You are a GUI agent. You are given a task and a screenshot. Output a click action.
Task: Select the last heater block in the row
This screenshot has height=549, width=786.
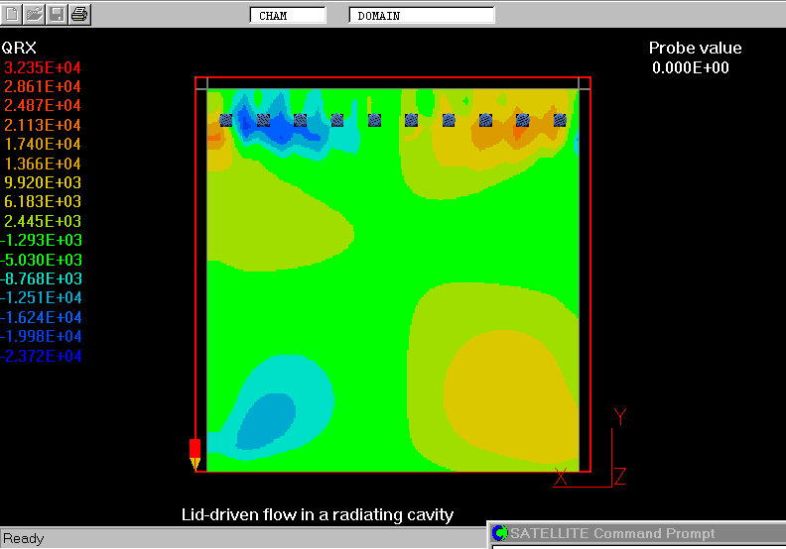point(560,120)
